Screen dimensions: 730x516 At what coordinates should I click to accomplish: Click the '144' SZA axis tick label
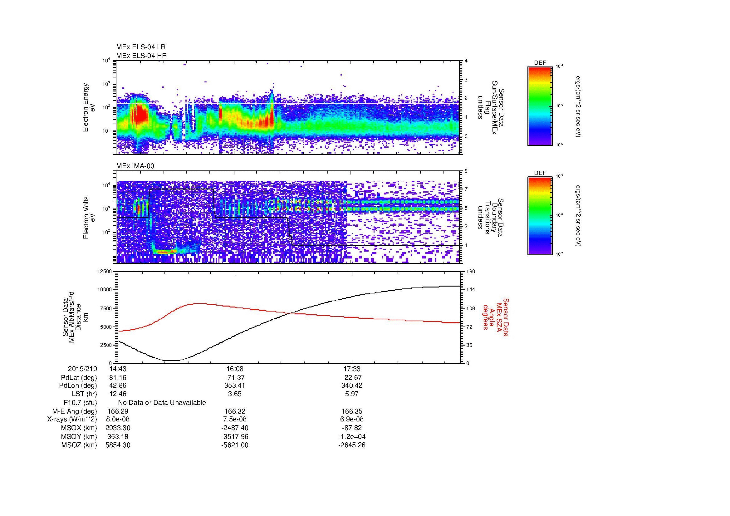tap(471, 290)
